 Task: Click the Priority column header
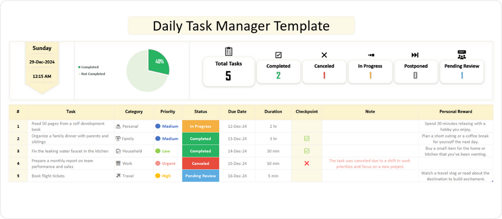(x=168, y=112)
